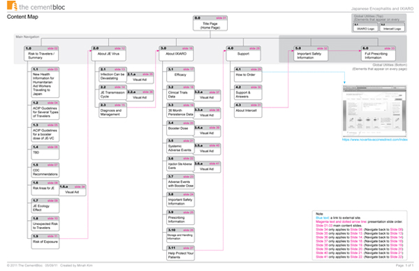Click node 2.2 JE Transmission Cycle
This screenshot has width=419, height=271.
(112, 92)
